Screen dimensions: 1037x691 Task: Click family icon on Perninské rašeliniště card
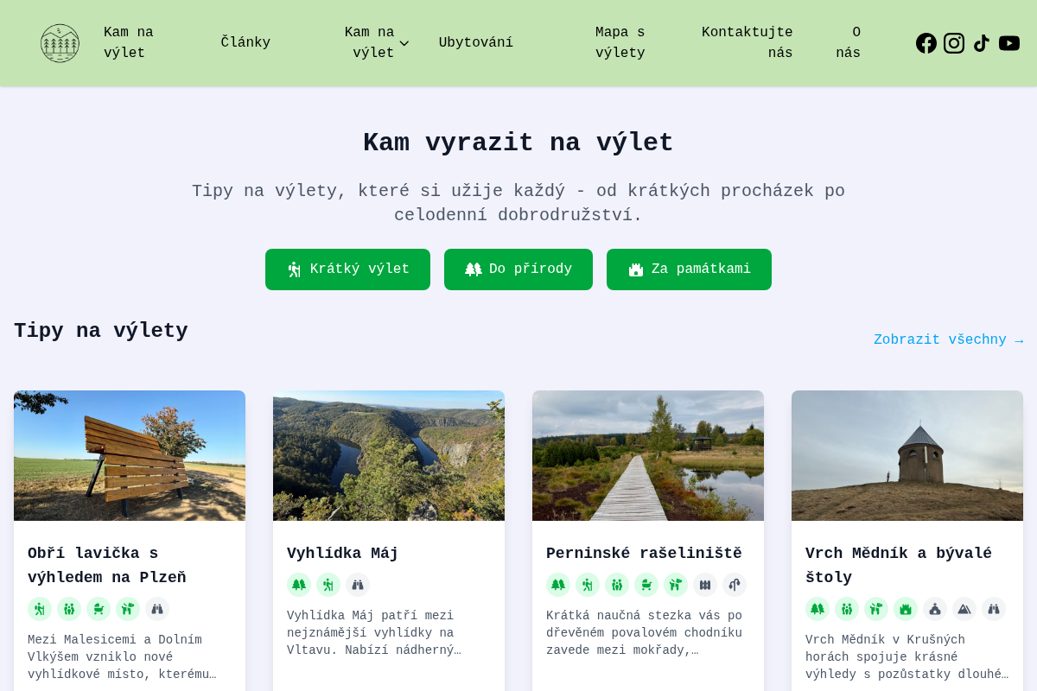(617, 585)
